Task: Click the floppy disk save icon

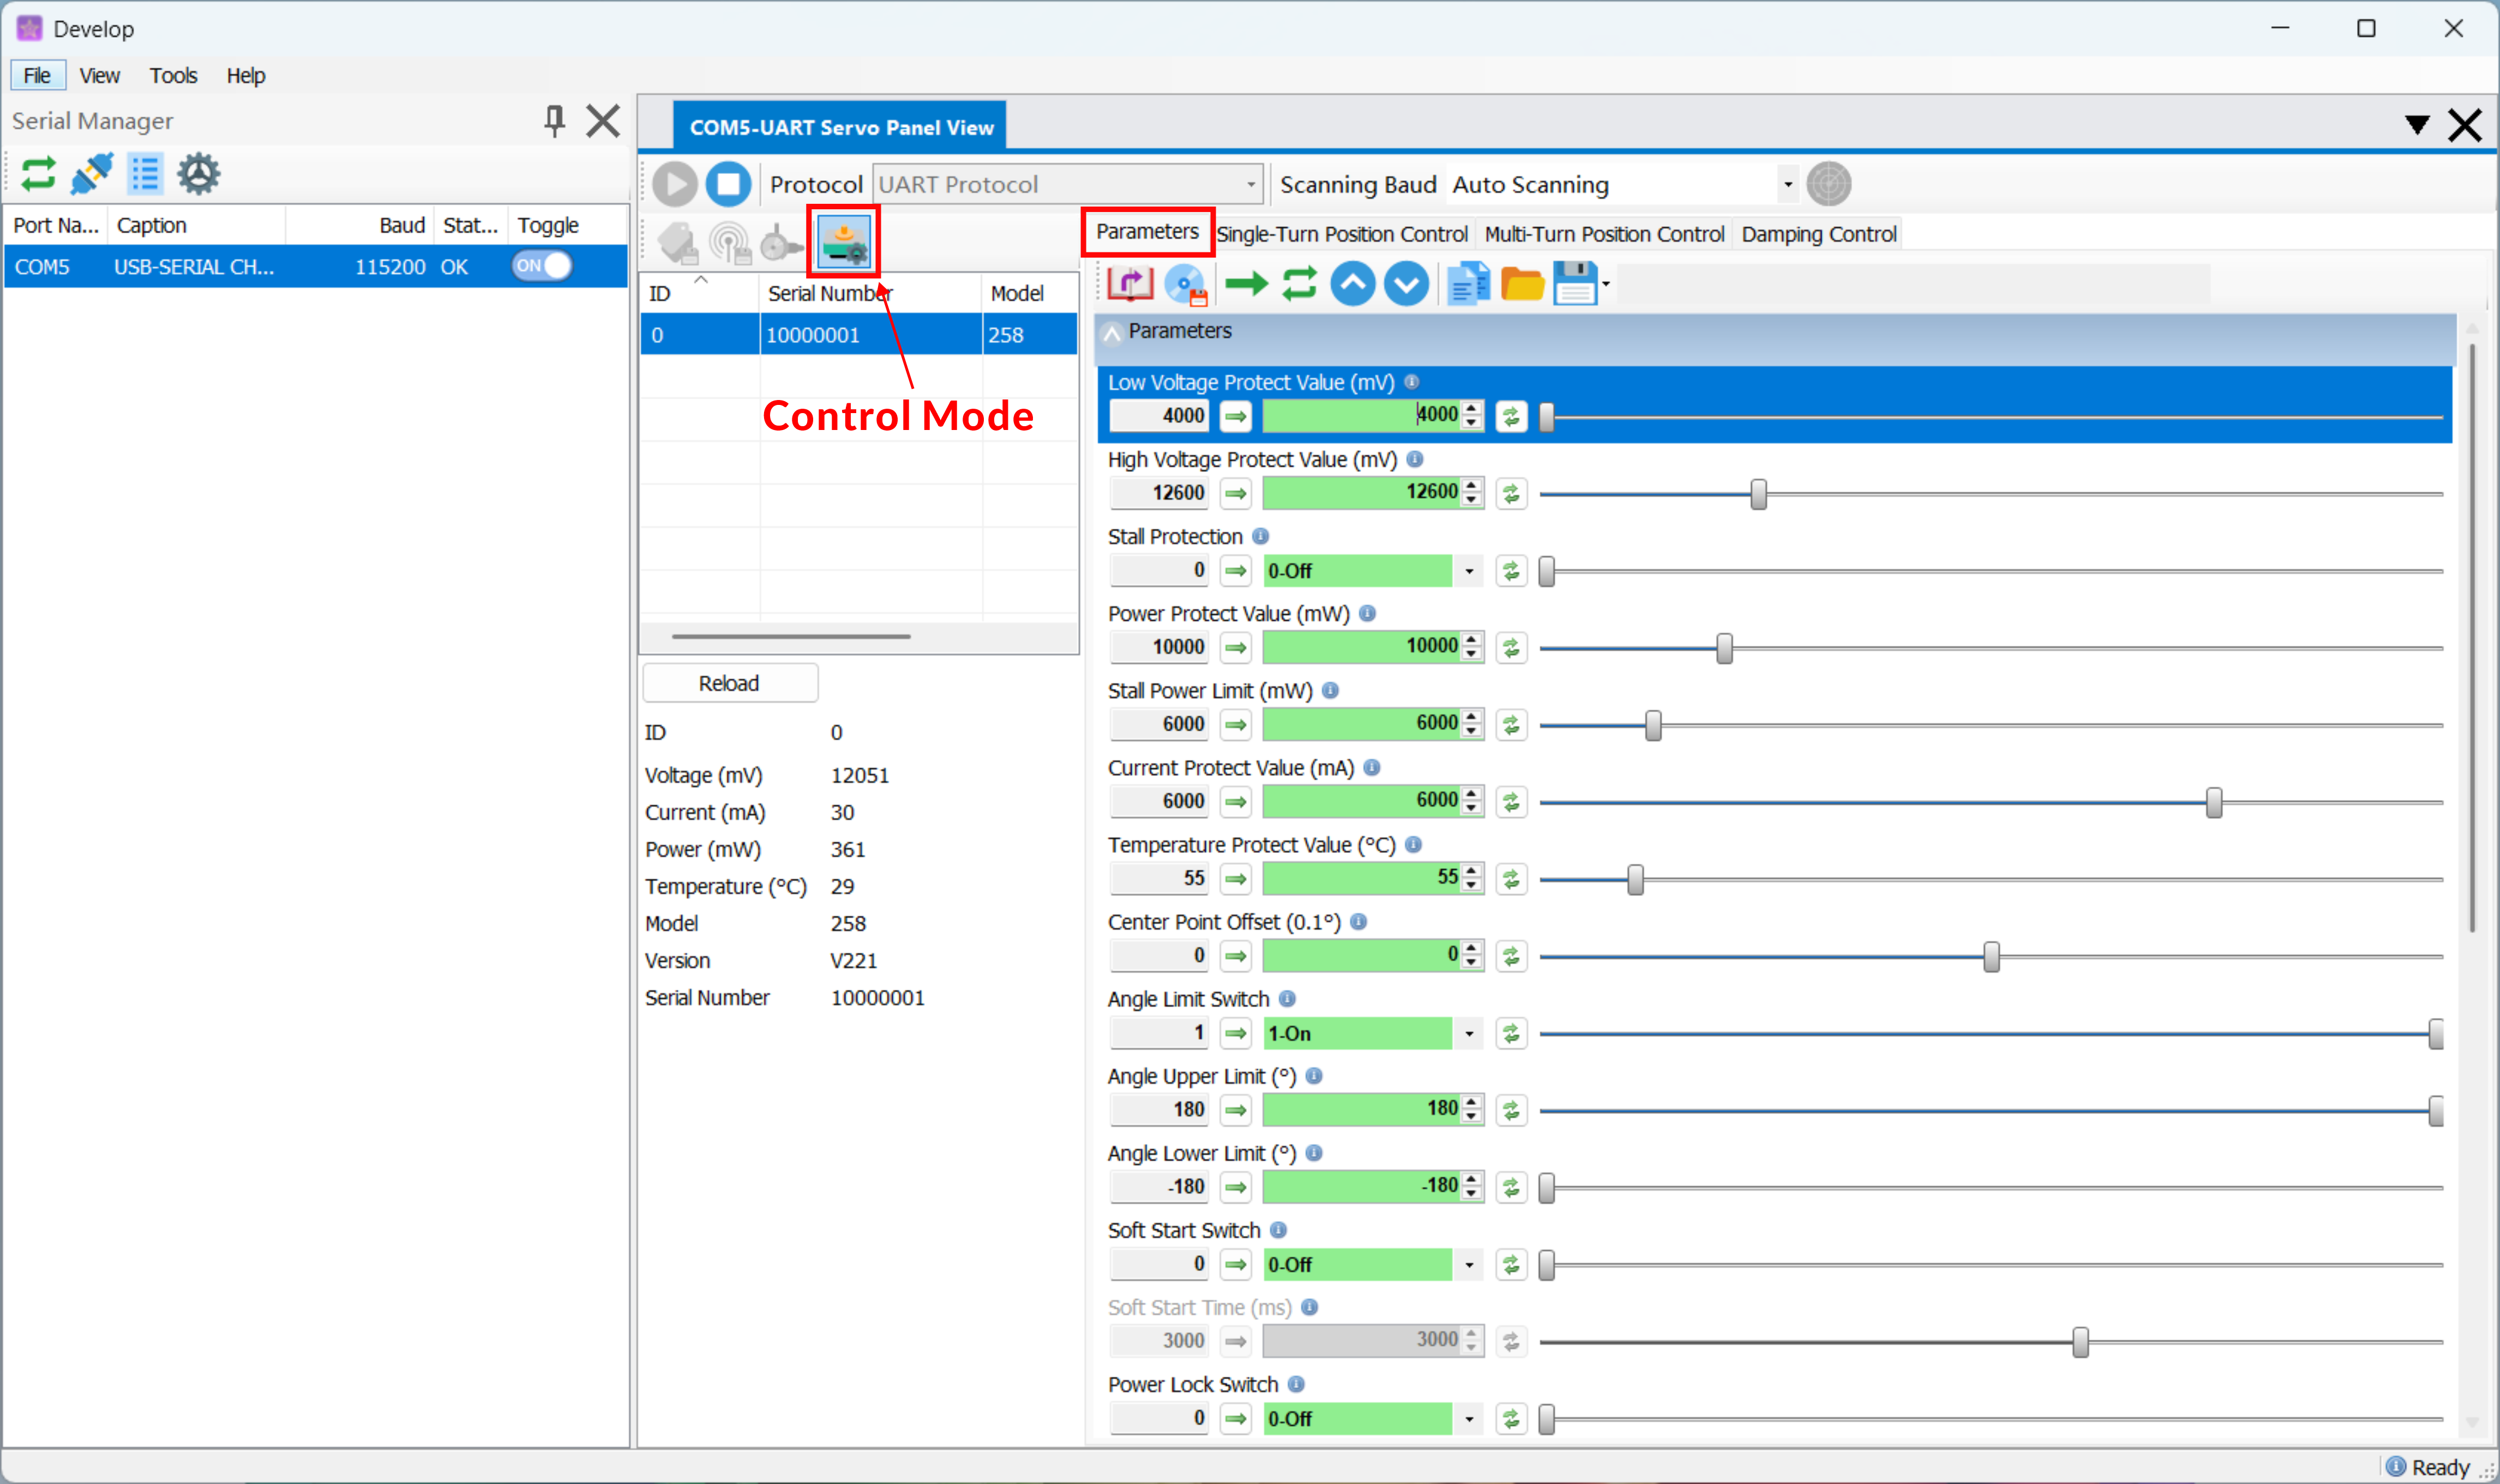Action: coord(1574,285)
